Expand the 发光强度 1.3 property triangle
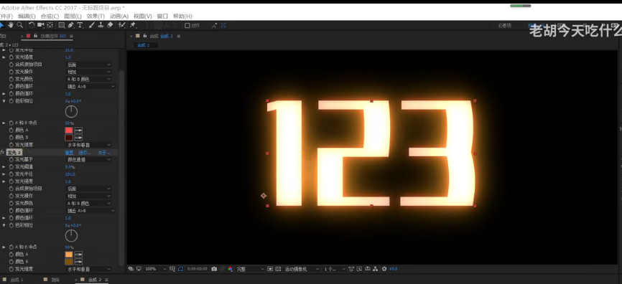622x284 pixels. [x=4, y=57]
